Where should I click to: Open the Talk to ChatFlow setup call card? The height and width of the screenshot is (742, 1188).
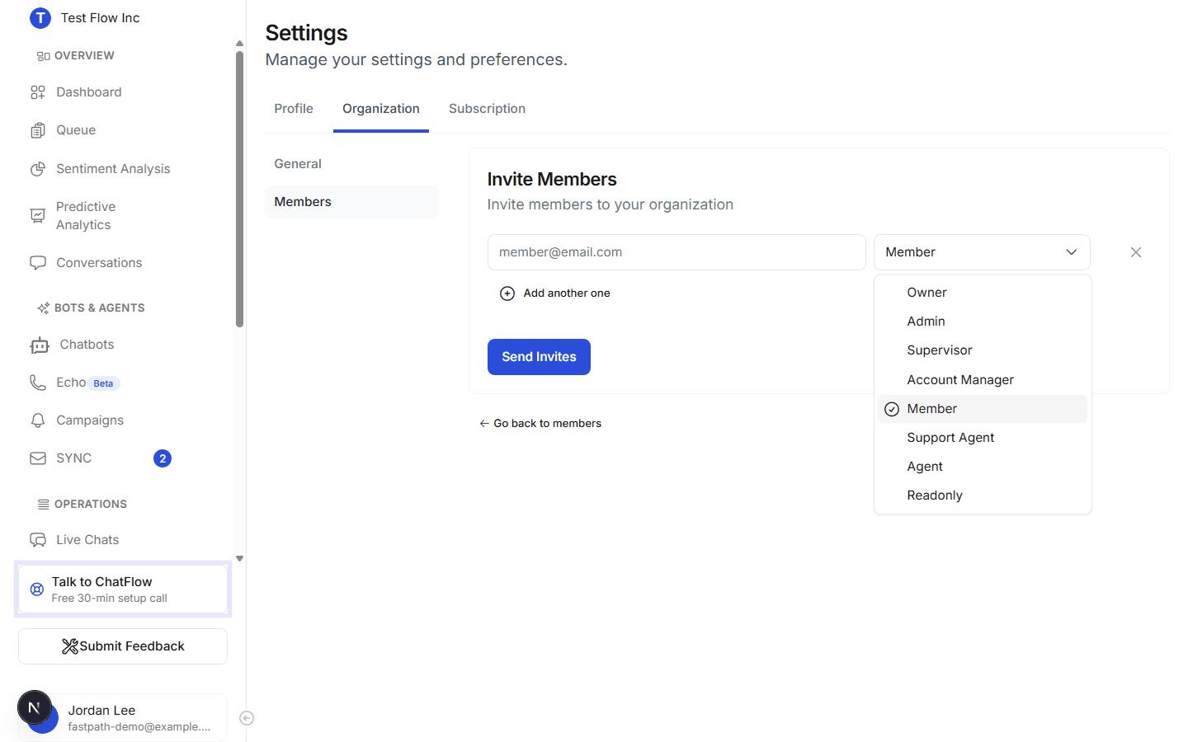(x=123, y=589)
